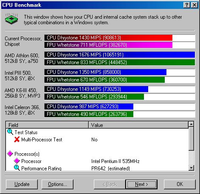
Task: Click the question mark help button
Action: coord(187,5)
